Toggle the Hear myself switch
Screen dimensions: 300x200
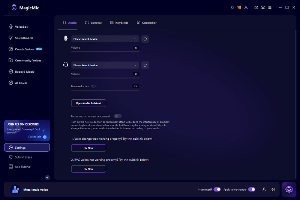click(x=217, y=190)
